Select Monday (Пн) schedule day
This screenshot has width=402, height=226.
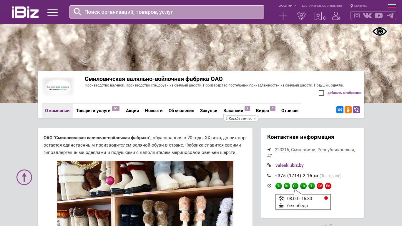tap(279, 186)
